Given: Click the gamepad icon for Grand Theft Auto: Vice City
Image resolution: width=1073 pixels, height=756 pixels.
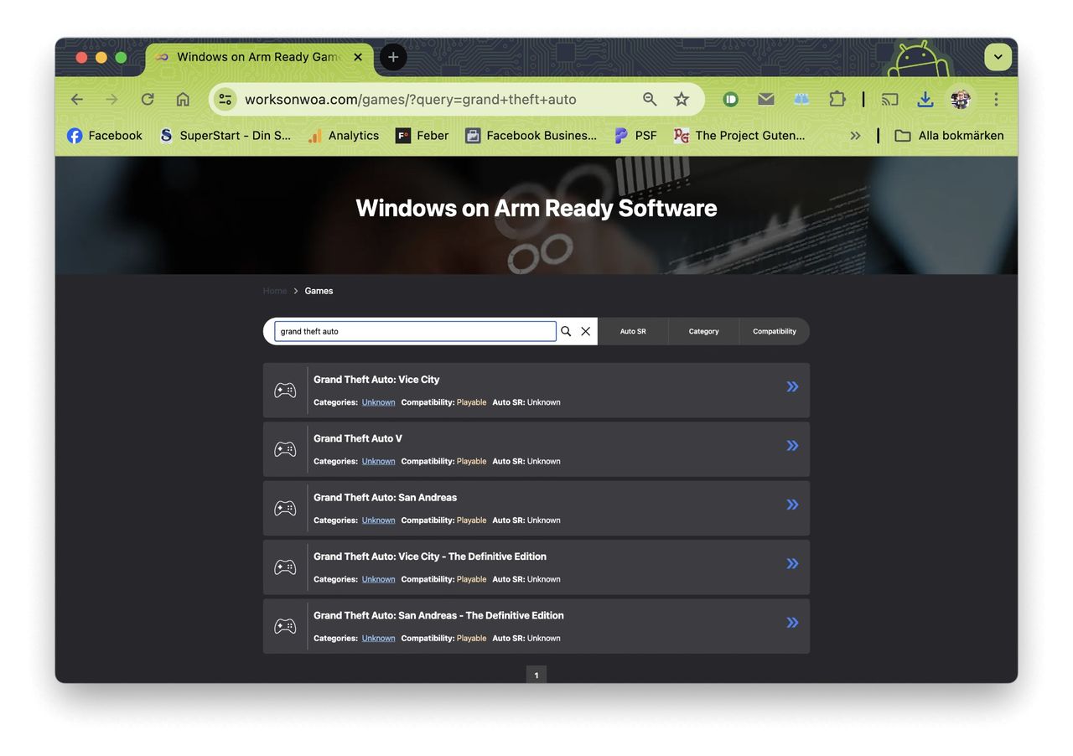Looking at the screenshot, I should [285, 391].
